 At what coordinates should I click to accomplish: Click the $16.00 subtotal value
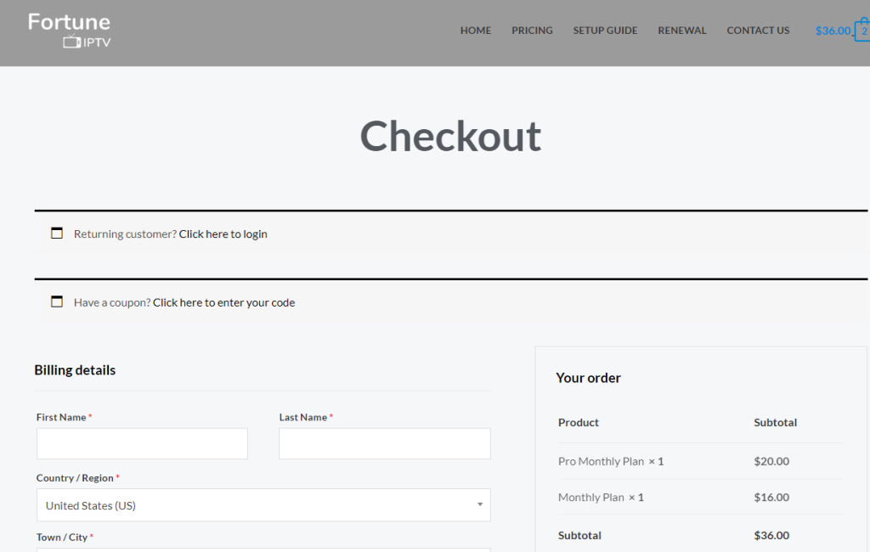(771, 498)
